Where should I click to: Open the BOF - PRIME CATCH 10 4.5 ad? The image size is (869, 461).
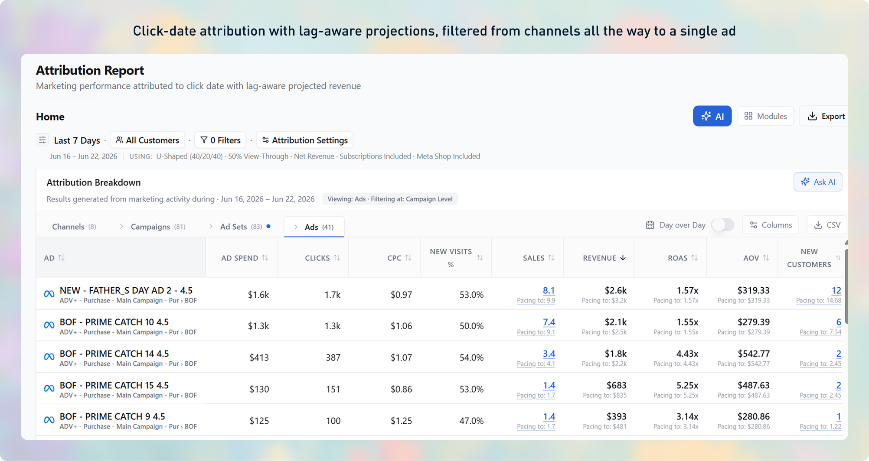coord(114,322)
